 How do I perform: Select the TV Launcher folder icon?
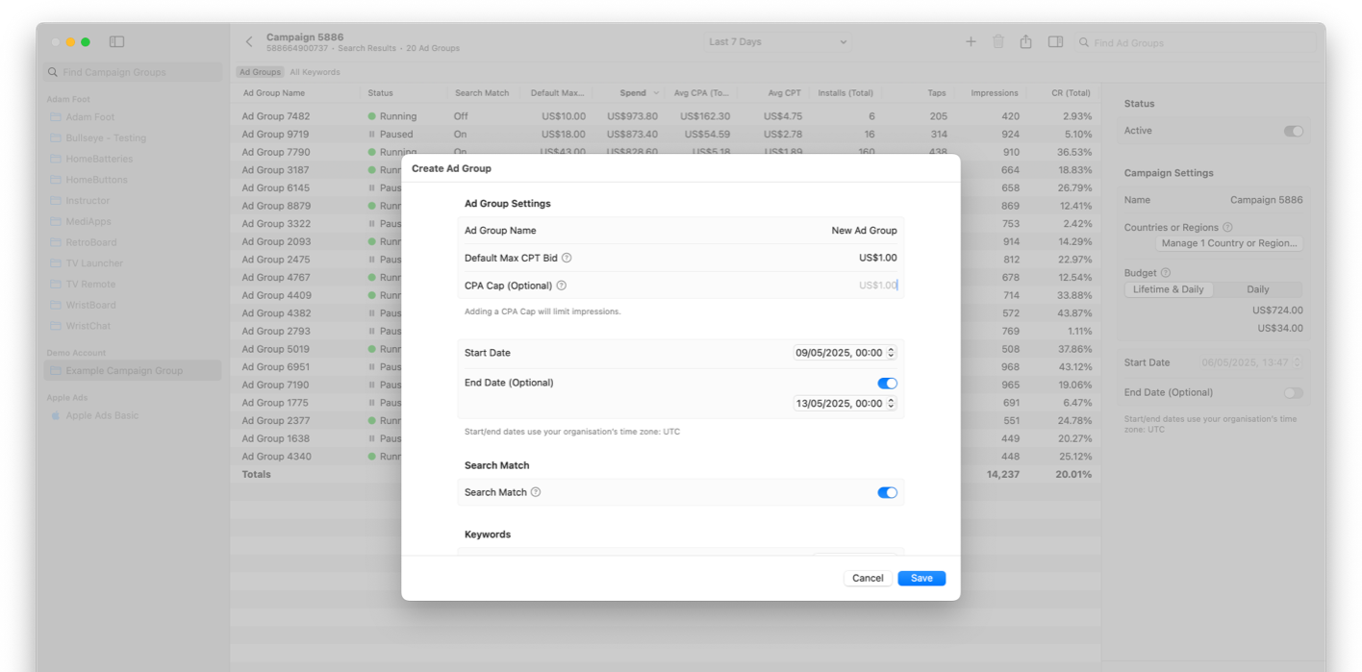click(56, 263)
